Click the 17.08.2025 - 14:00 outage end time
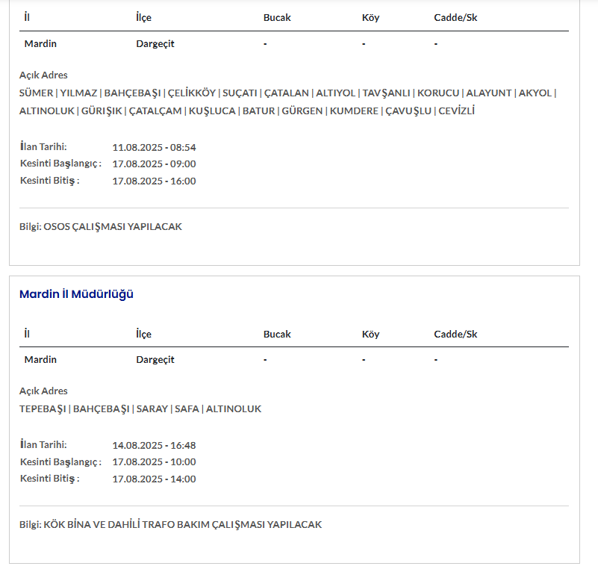The width and height of the screenshot is (598, 572). [154, 479]
